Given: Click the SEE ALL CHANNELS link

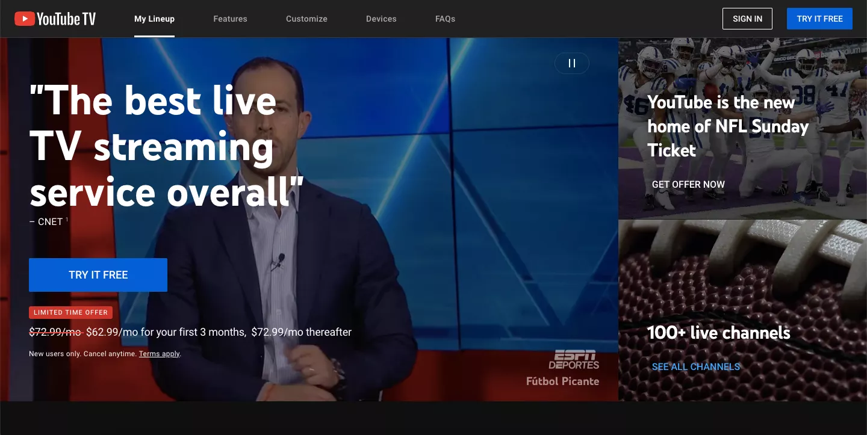Looking at the screenshot, I should (695, 367).
